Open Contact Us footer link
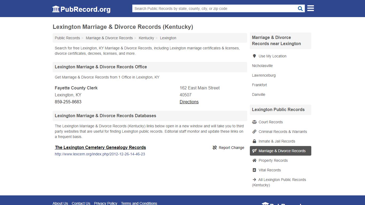 tap(81, 203)
